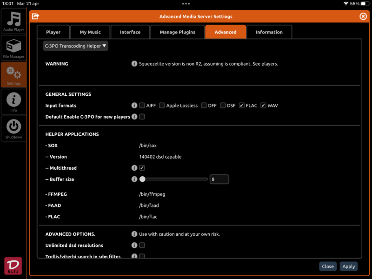Click the /bin/ffmpeg path text

pos(152,194)
